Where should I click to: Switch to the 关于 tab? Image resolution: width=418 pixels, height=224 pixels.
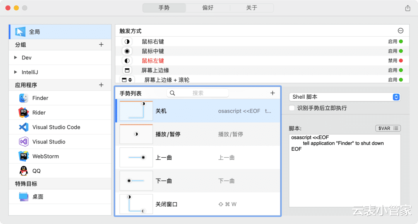pos(252,8)
